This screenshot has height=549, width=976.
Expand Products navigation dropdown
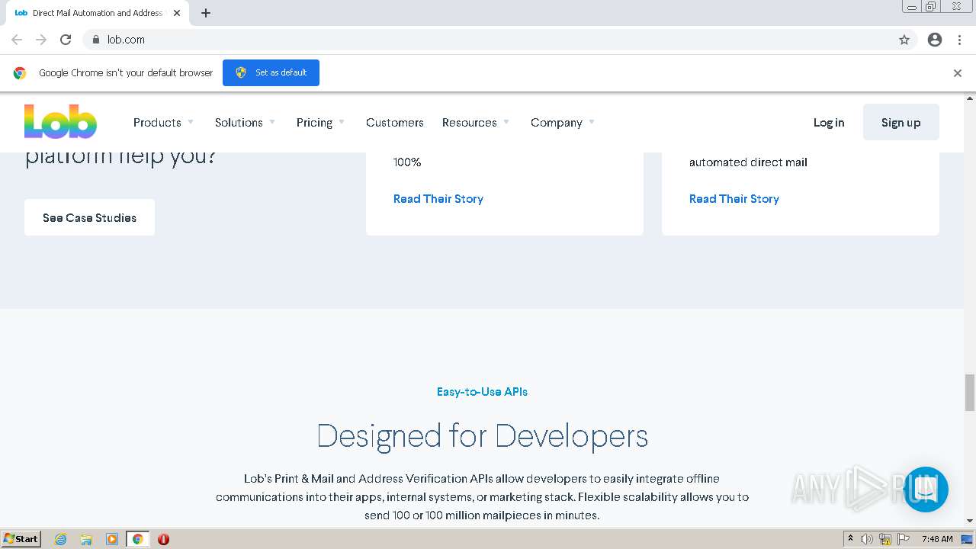pos(163,122)
